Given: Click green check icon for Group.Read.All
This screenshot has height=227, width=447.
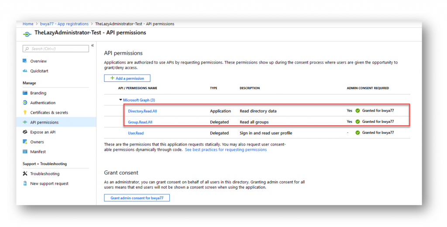Looking at the screenshot, I should 358,122.
